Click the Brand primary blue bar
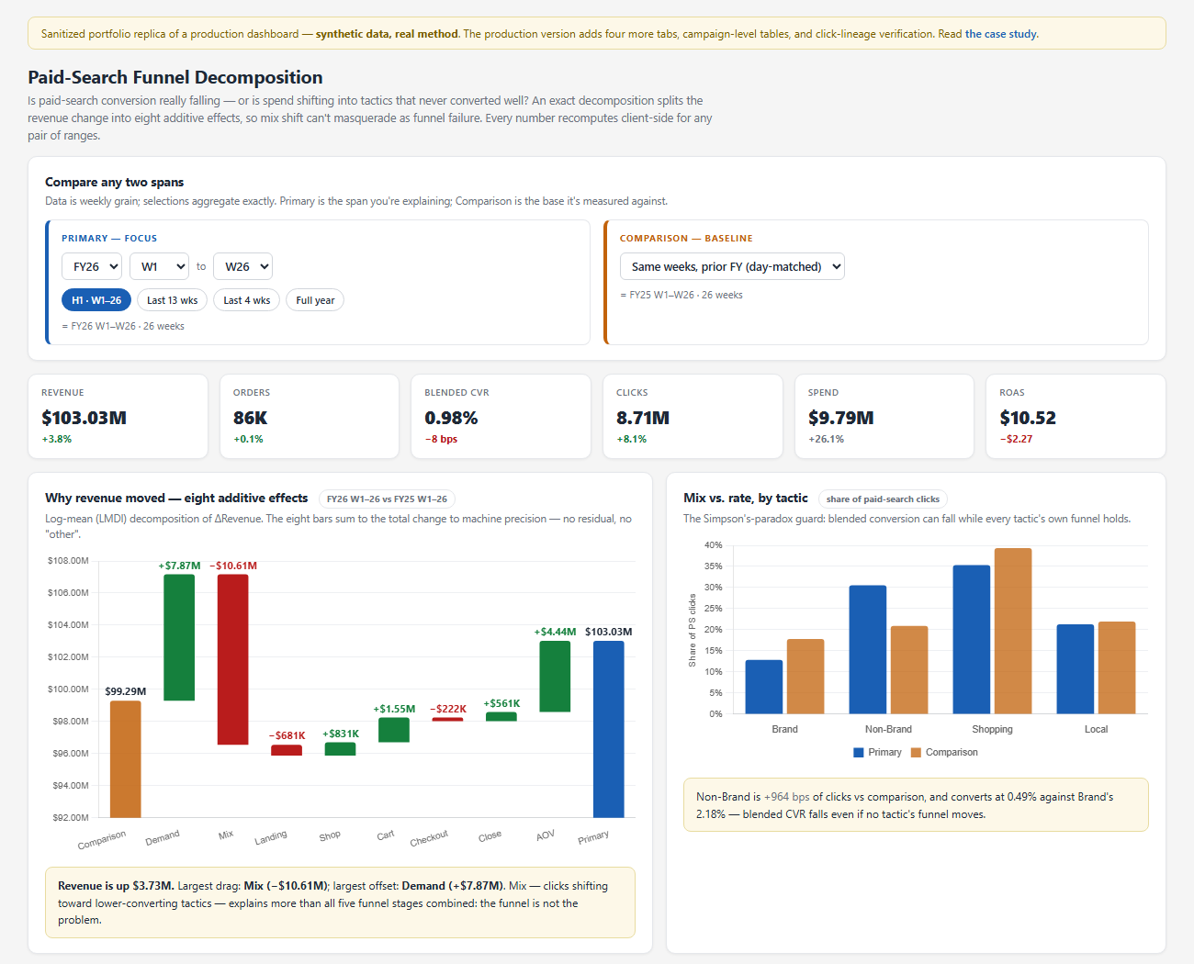The image size is (1194, 964). (764, 687)
